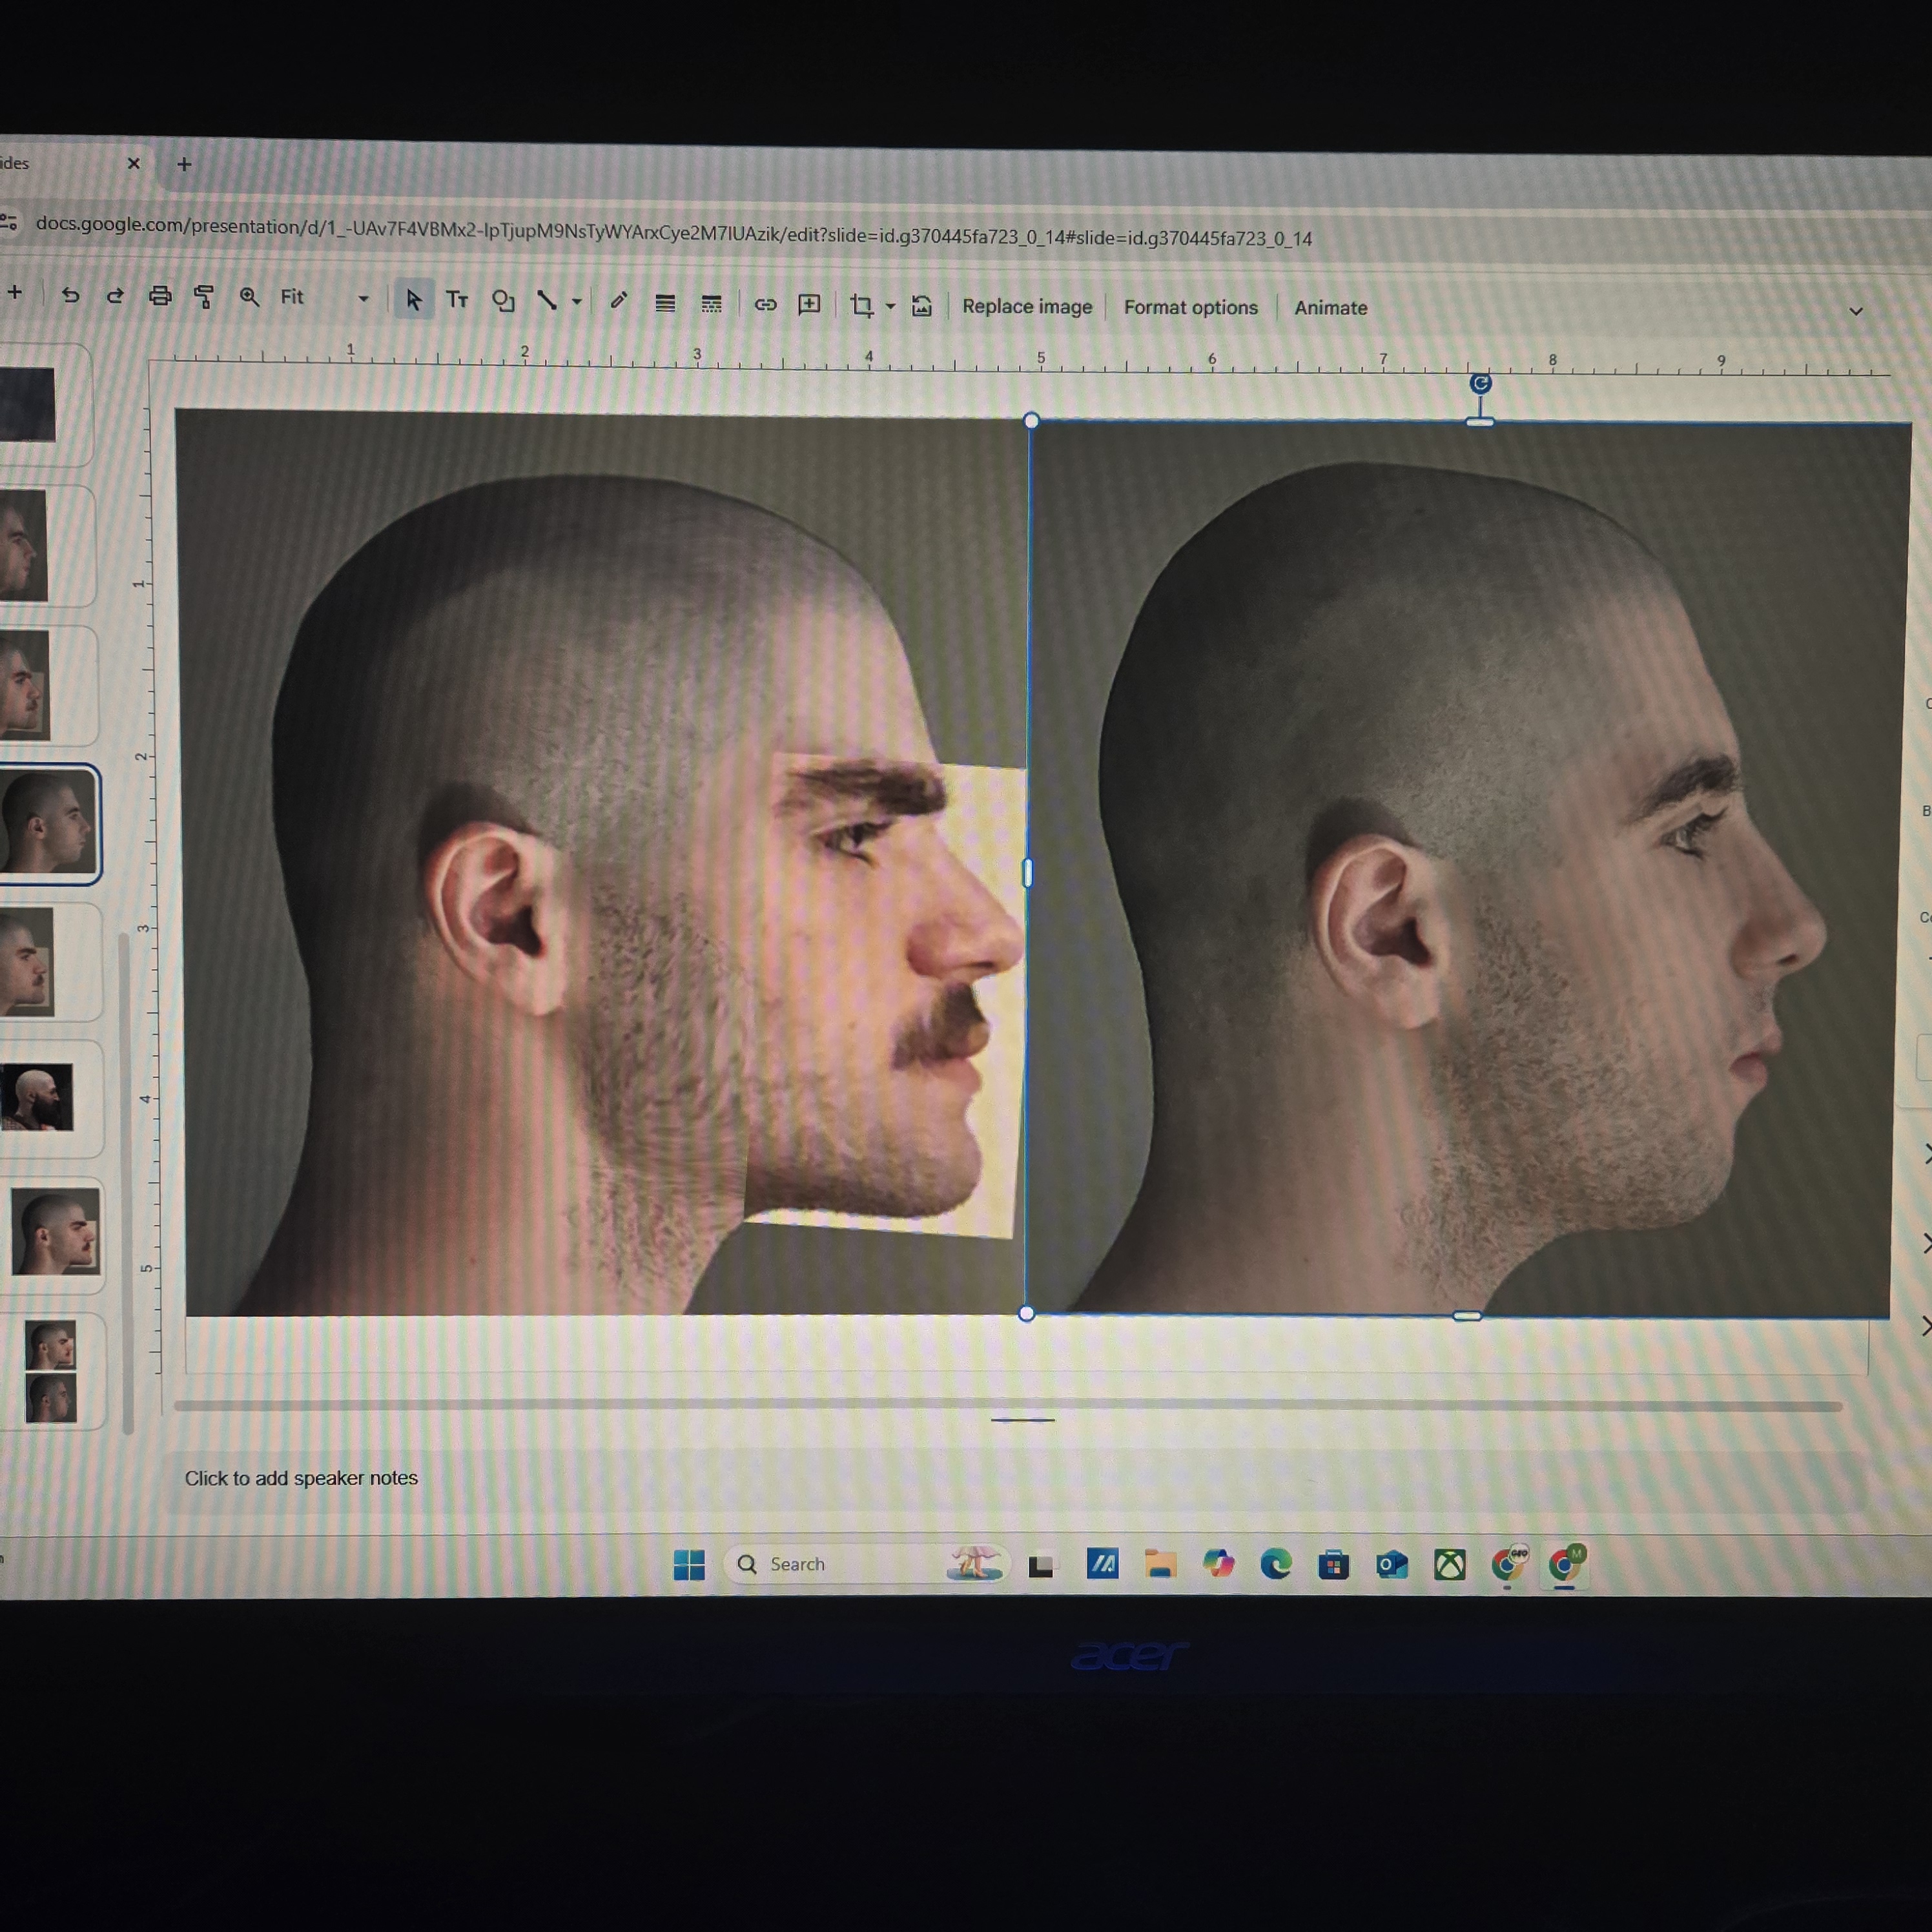The image size is (1932, 1932).
Task: Open Xbox app from taskbar
Action: click(1450, 1565)
